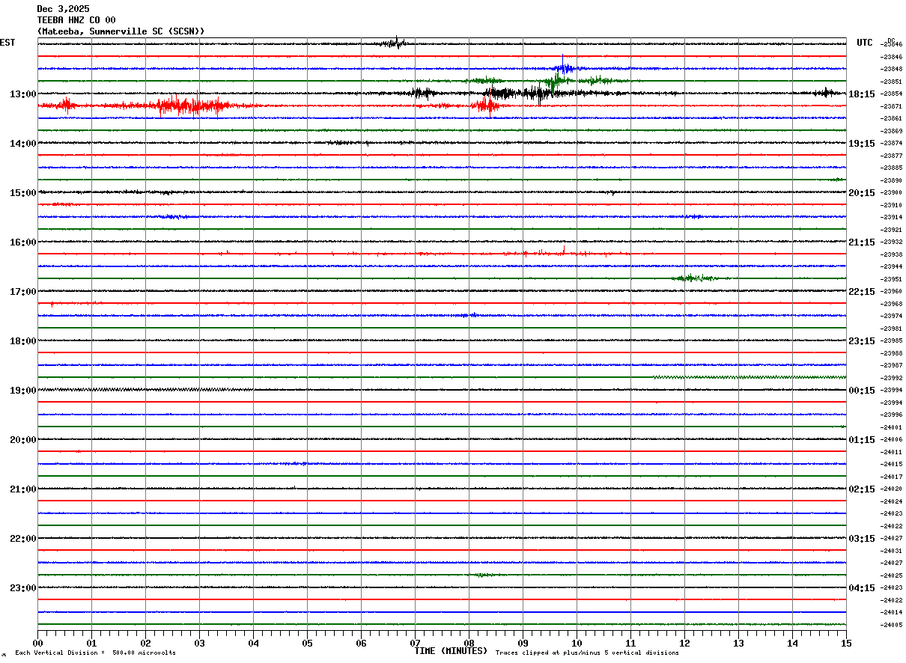Click the DC offset value -24001
Viewport: 906px width, 663px height.
pyautogui.click(x=891, y=427)
